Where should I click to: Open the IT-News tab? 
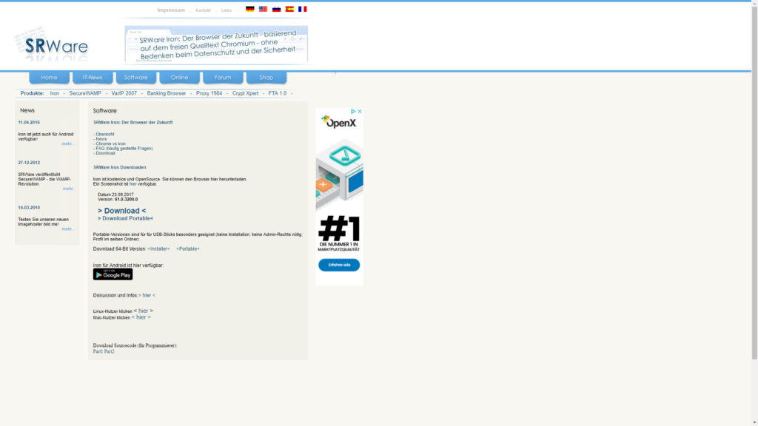pyautogui.click(x=93, y=77)
